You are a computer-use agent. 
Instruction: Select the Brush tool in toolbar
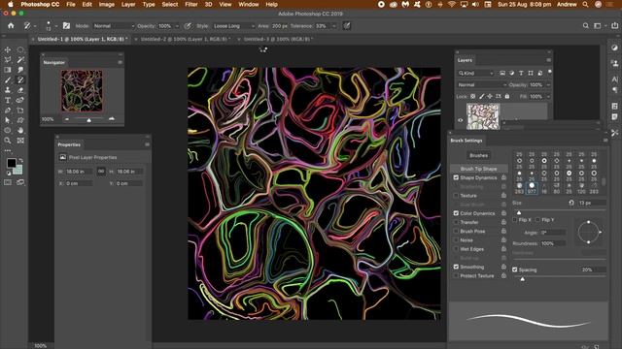8,79
